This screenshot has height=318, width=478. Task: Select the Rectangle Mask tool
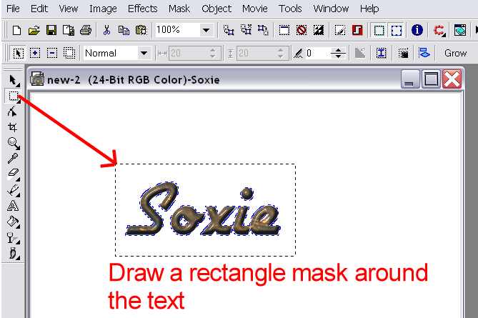click(13, 96)
